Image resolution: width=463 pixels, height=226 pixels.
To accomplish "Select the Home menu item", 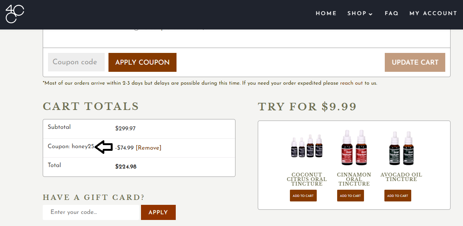I will point(326,14).
